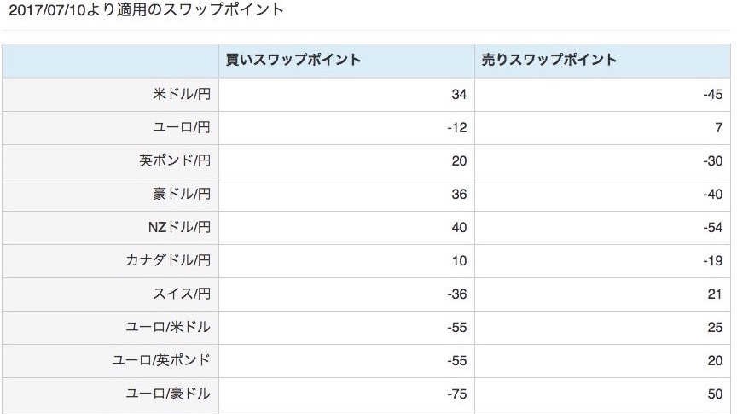Select the NZドル/円 row label
The image size is (737, 414).
(179, 227)
